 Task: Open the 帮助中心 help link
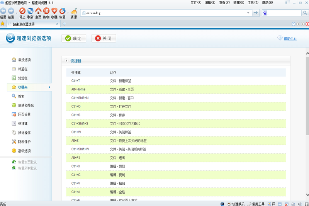coord(290,39)
